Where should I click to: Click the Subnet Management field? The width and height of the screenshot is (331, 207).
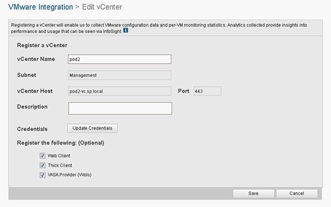[119, 75]
